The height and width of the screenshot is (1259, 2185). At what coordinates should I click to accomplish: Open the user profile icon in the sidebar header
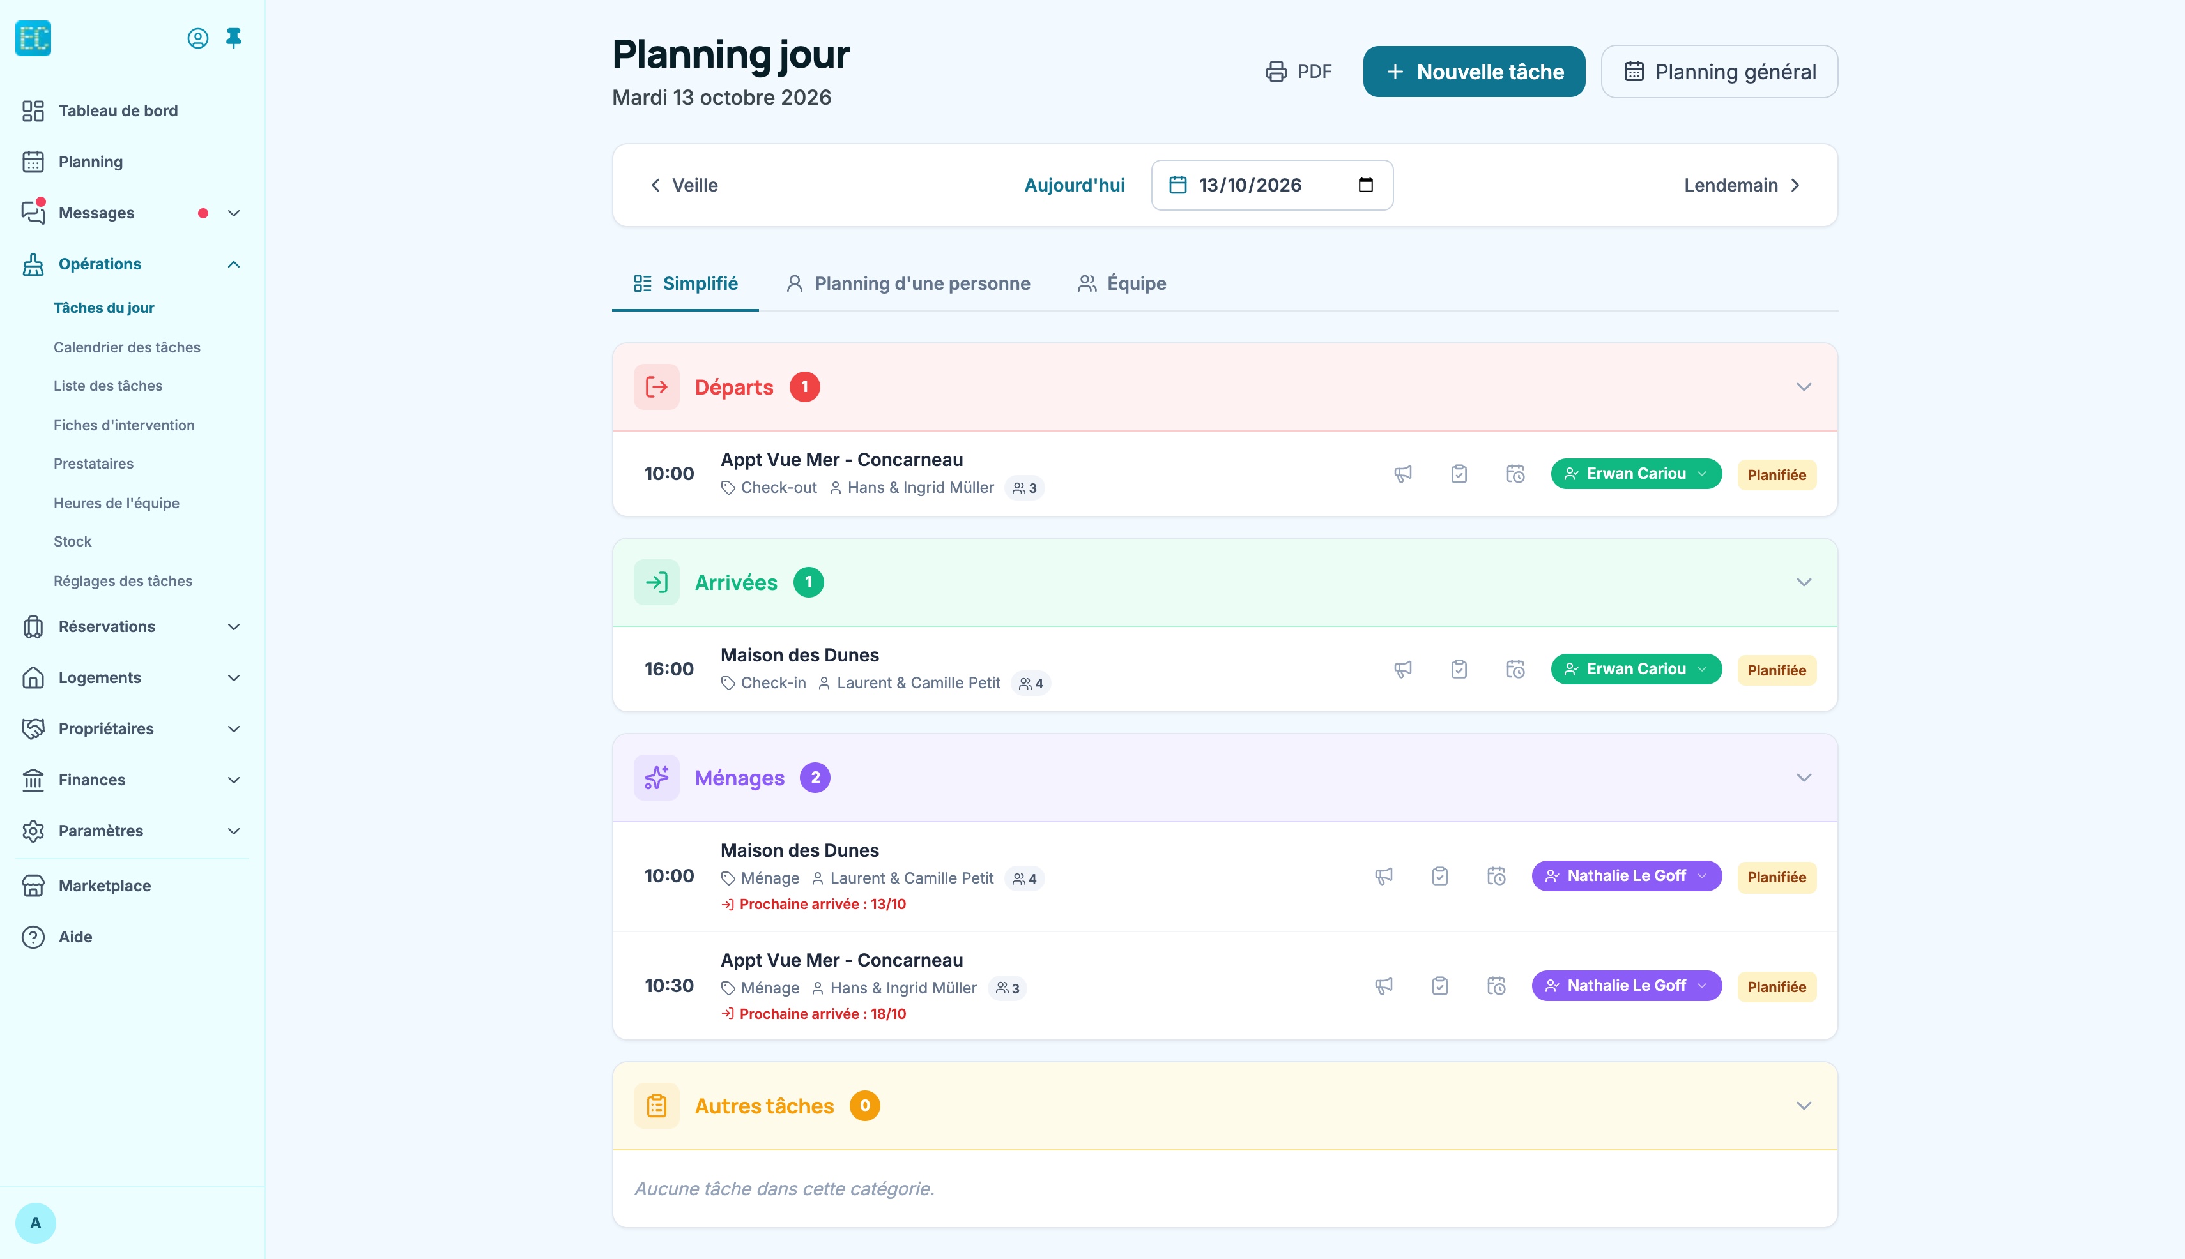click(x=197, y=38)
